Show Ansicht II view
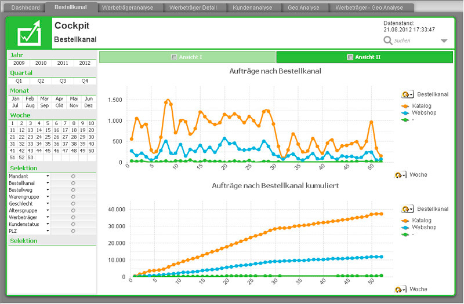 click(365, 57)
